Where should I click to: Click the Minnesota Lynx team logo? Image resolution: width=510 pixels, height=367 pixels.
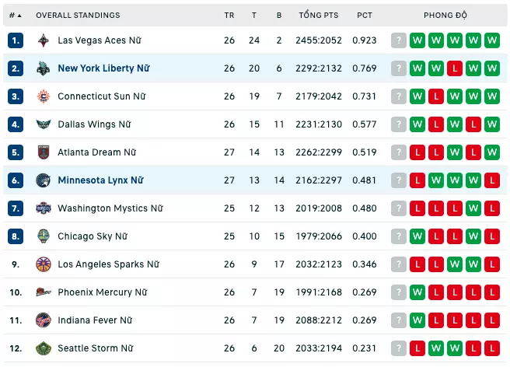click(44, 180)
